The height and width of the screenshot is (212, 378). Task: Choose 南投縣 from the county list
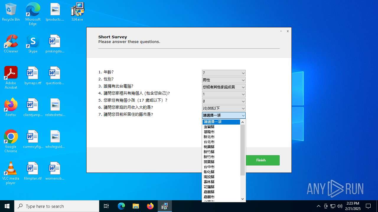click(x=221, y=177)
